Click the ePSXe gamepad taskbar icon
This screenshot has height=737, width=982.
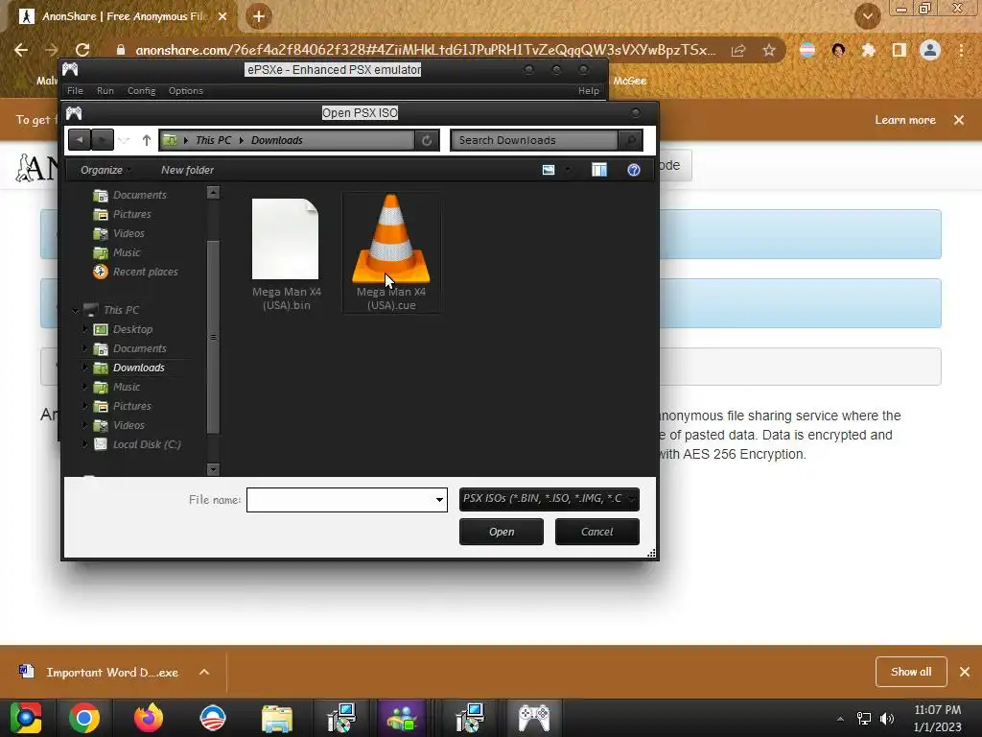coord(533,718)
